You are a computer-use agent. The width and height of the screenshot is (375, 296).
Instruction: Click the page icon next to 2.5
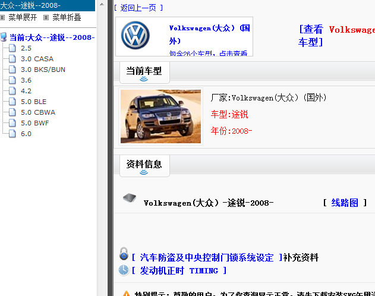[12, 48]
